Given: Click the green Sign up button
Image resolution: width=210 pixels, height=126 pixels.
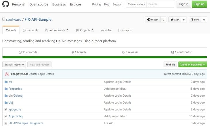Looking at the screenshot, I should (x=199, y=4).
